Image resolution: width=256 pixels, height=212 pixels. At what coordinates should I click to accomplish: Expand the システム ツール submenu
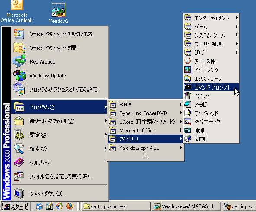tap(211, 35)
